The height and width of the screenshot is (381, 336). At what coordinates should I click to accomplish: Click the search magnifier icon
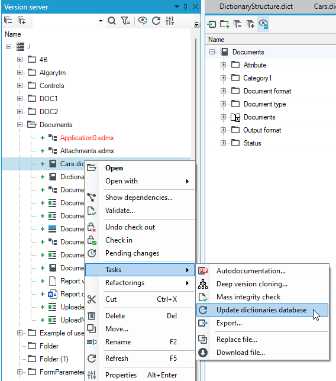(112, 21)
